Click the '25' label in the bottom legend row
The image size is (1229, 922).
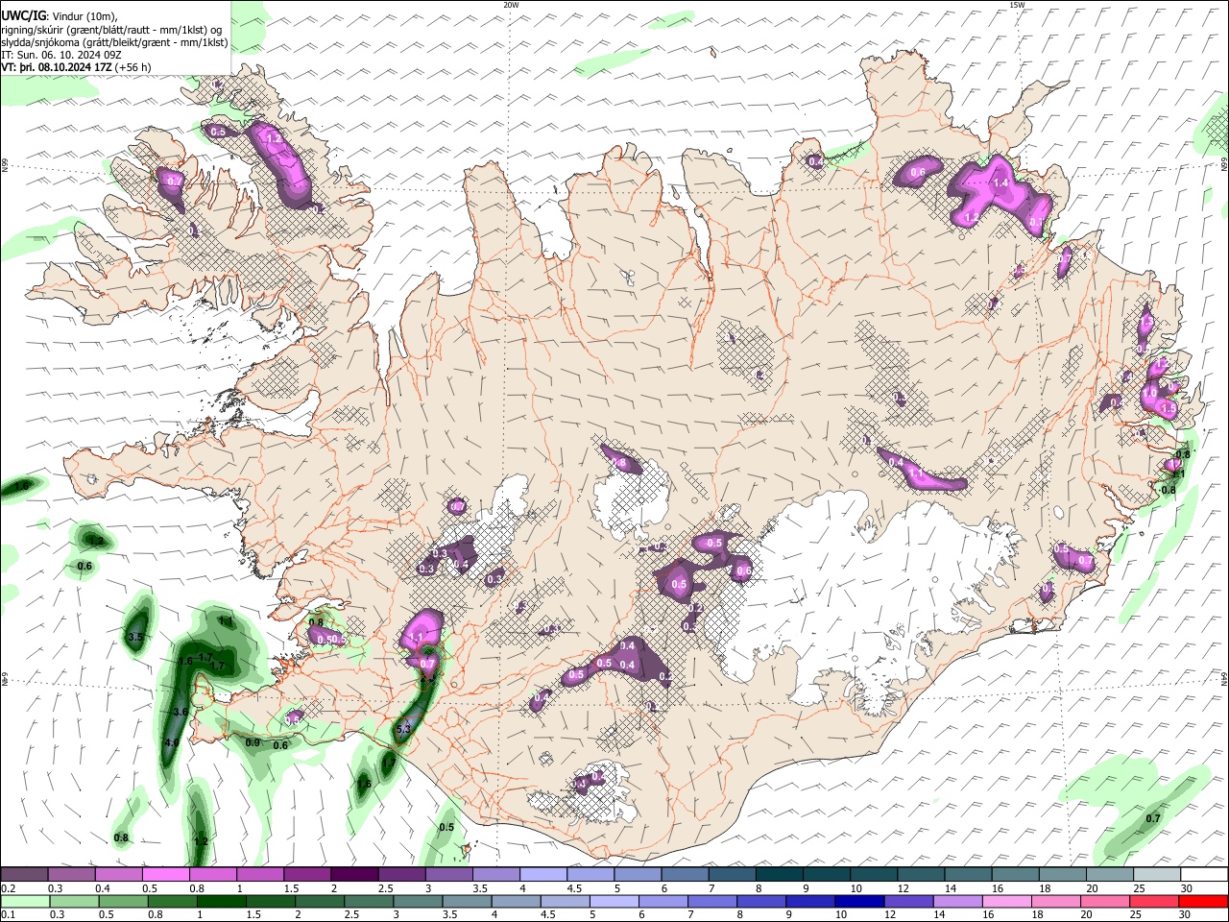[x=1138, y=915]
